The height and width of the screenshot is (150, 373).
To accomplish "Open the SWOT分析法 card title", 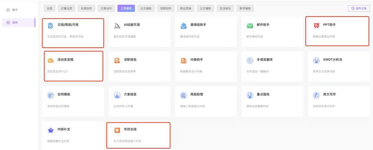I will (x=333, y=60).
